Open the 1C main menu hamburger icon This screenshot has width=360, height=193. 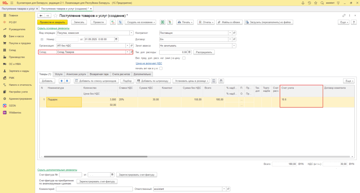coord(12,3)
